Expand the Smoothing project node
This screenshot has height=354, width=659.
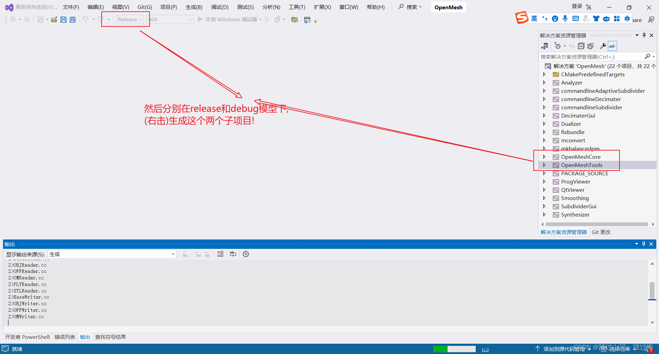click(545, 198)
